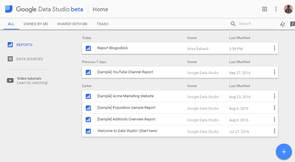Select Reports in the sidebar
Viewport: 295px width, 162px height.
24,45
